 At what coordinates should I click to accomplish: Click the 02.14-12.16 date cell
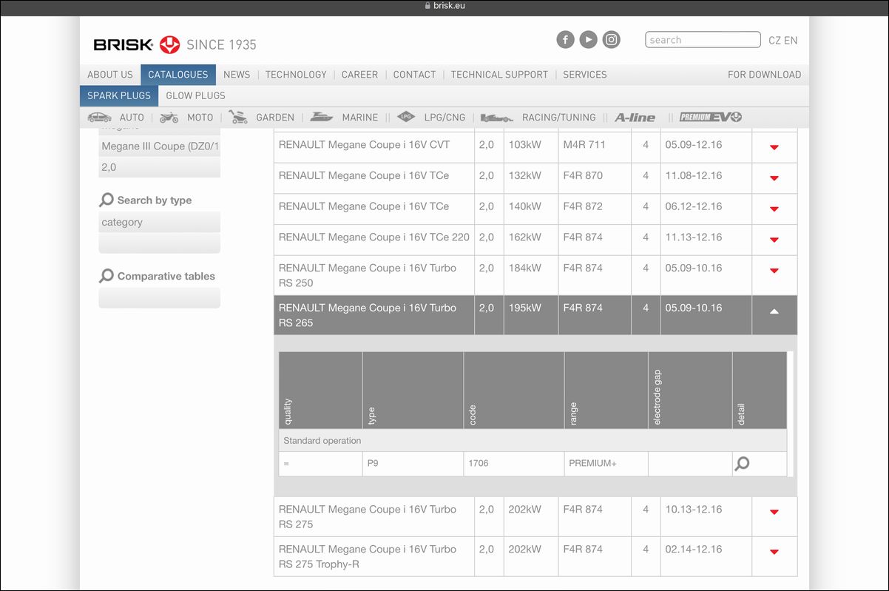706,556
